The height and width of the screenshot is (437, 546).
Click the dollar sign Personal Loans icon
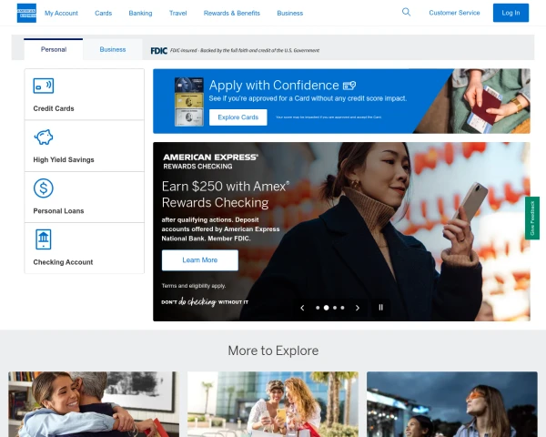[44, 188]
